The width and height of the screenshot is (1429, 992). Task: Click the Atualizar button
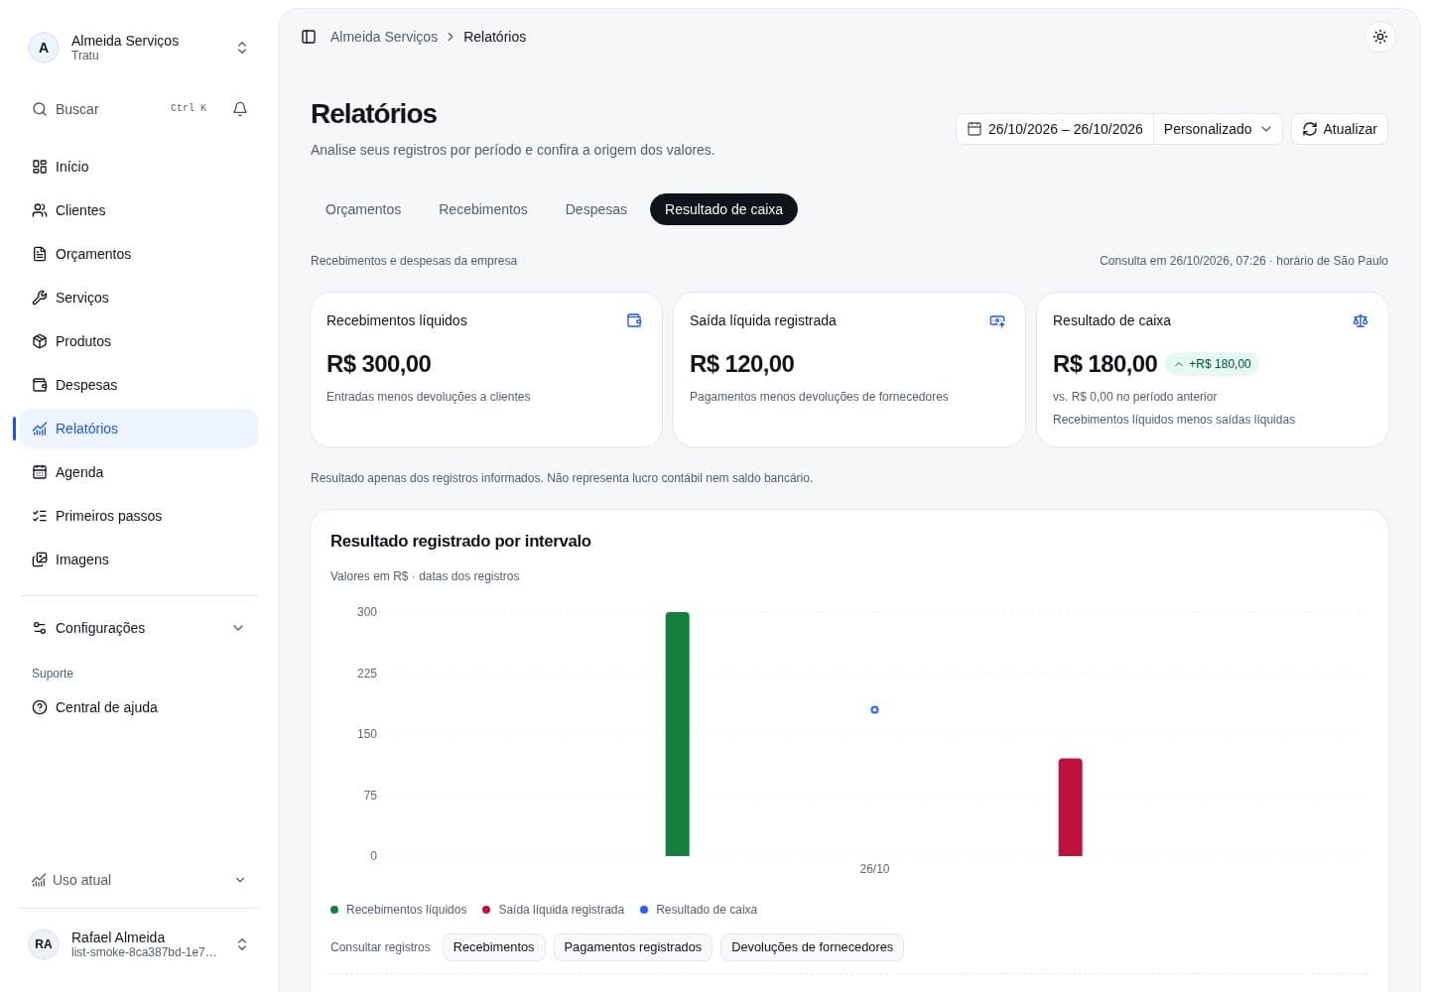pos(1340,129)
